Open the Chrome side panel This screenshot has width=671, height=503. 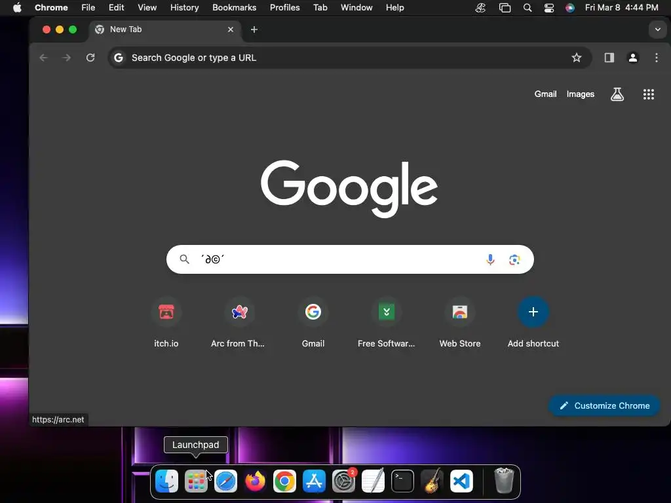[x=609, y=58]
